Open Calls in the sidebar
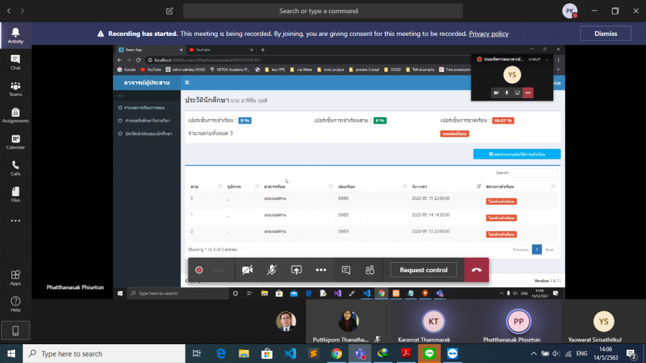Screen dimensions: 646x363 [15, 168]
